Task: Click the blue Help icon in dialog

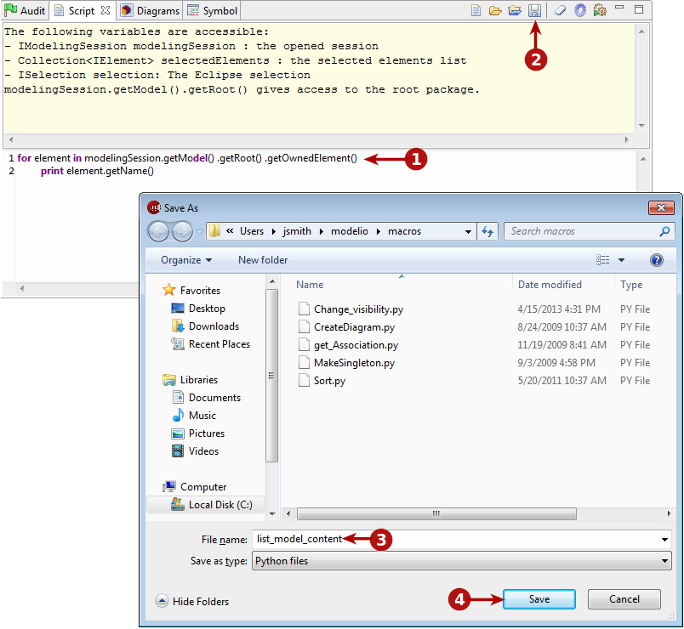Action: (656, 260)
